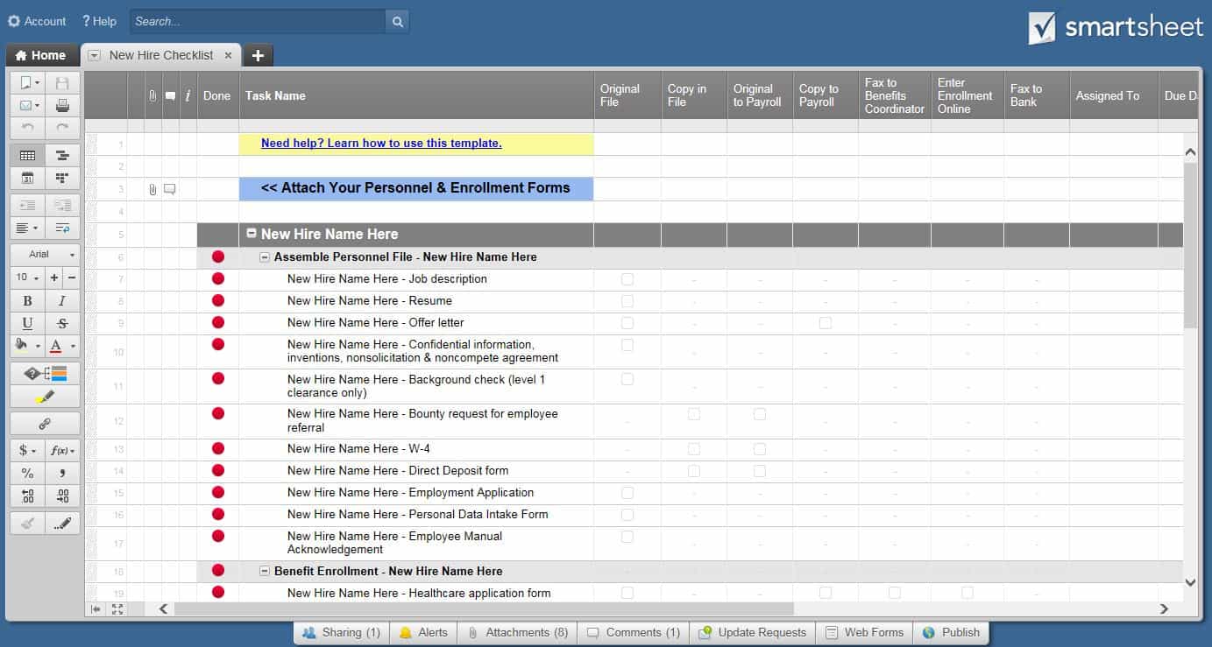This screenshot has width=1212, height=647.
Task: Collapse the Assemble Personnel File group
Action: 265,257
